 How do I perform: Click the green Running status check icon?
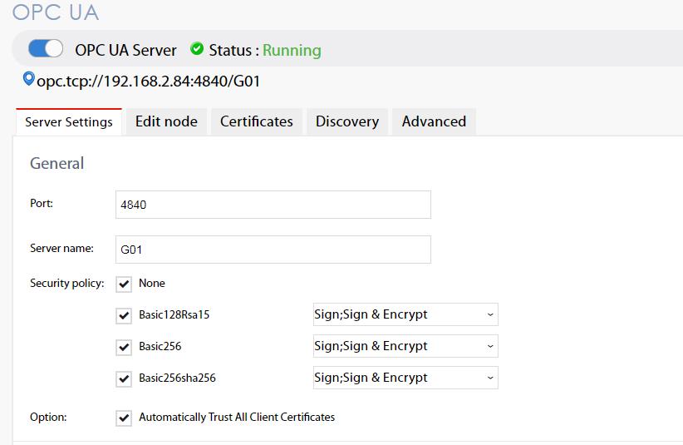click(x=197, y=49)
